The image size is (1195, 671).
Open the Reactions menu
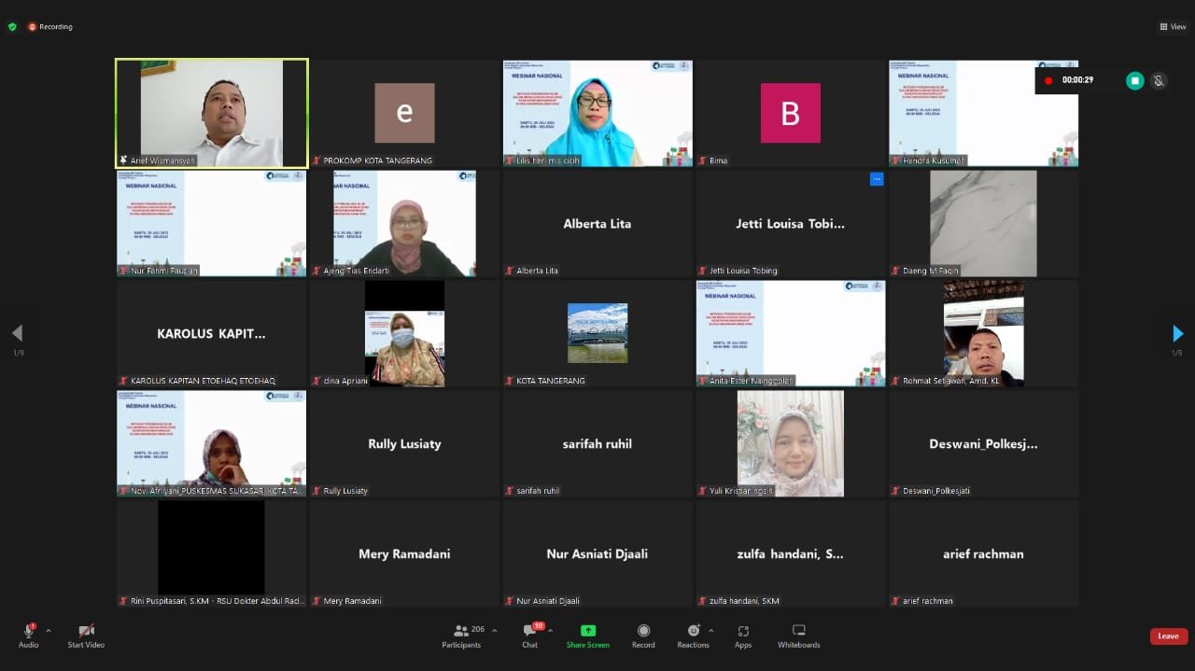coord(693,635)
